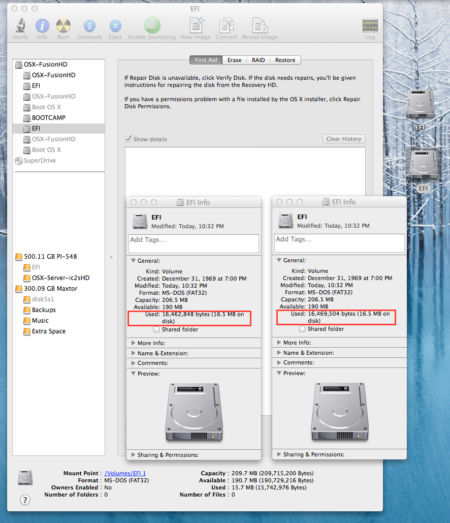Viewport: 450px width, 523px height.
Task: Select BOOTCAMP volume in sidebar
Action: click(49, 118)
